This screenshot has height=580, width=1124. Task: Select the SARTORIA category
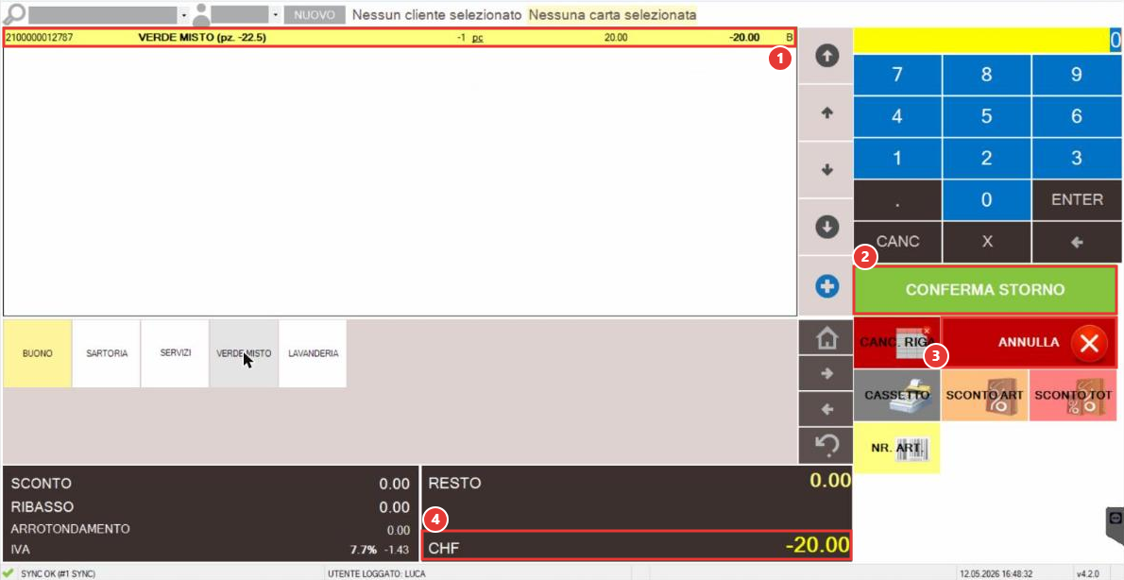pyautogui.click(x=107, y=353)
